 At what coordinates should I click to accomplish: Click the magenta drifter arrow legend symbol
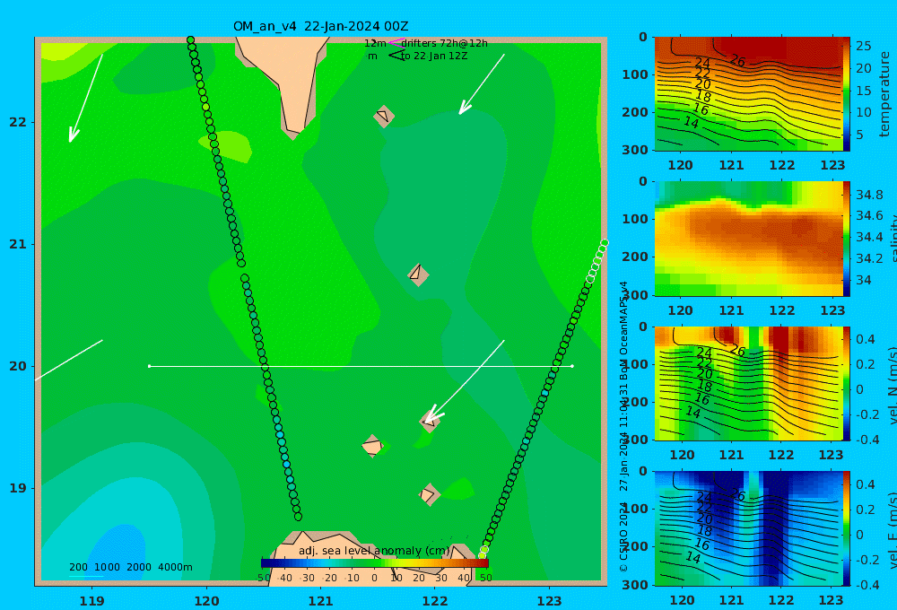click(396, 42)
